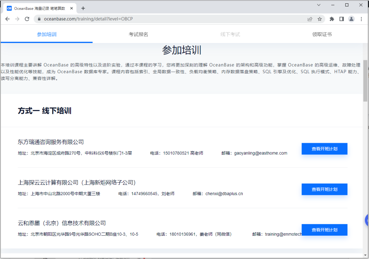View class schedule for 上海探云云计算有限公司
This screenshot has height=259, width=369.
click(x=325, y=190)
